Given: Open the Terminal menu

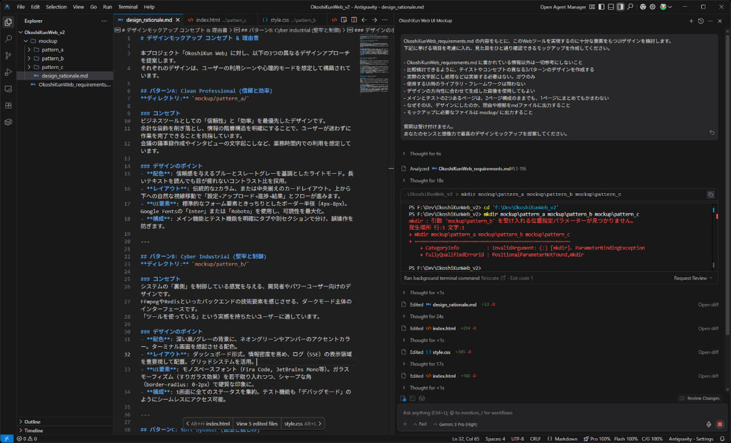Looking at the screenshot, I should pyautogui.click(x=128, y=7).
